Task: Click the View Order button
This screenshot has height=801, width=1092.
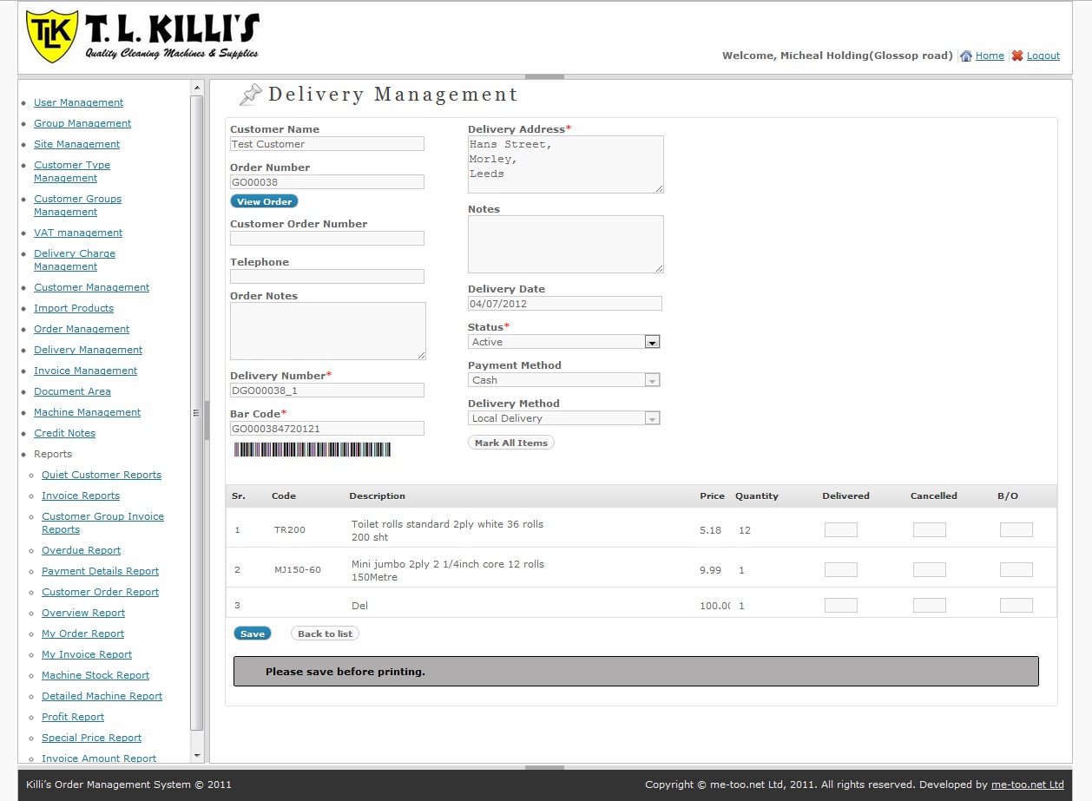Action: [x=265, y=201]
